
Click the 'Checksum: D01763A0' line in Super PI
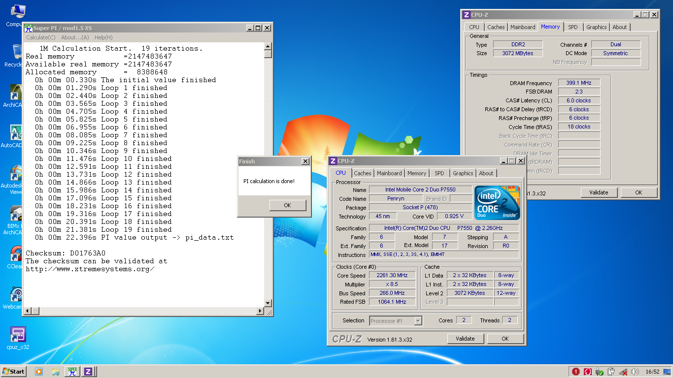(65, 253)
